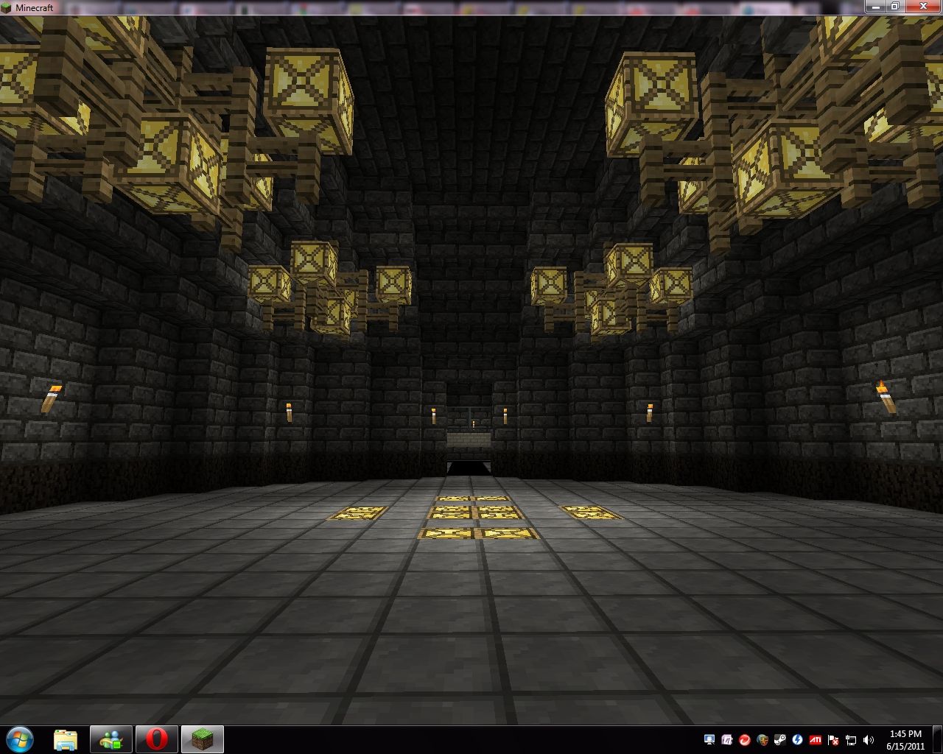Open Windows Explorer from the taskbar
The height and width of the screenshot is (754, 943).
pyautogui.click(x=66, y=739)
